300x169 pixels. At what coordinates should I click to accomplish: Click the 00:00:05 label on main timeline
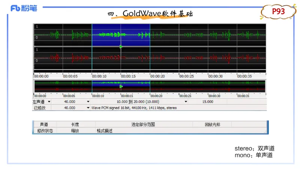[x=70, y=76]
